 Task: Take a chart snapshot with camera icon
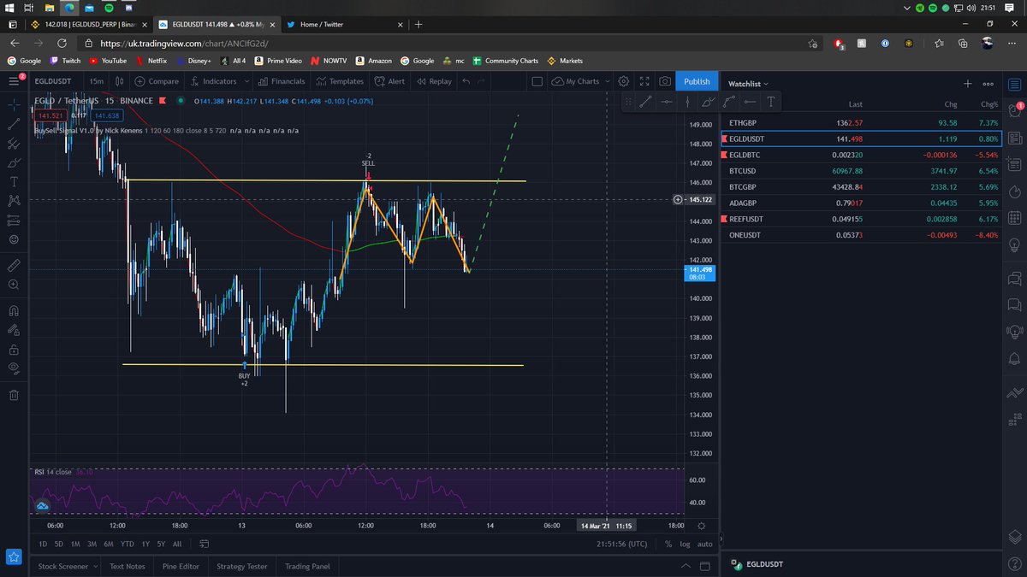(665, 81)
